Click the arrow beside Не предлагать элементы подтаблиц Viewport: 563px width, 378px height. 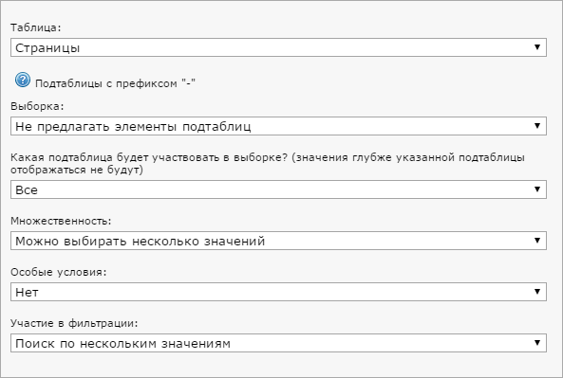(x=537, y=126)
